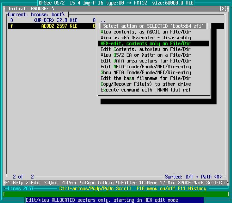The height and width of the screenshot is (203, 232).
Task: Click the green command entry line
Action: point(116,194)
